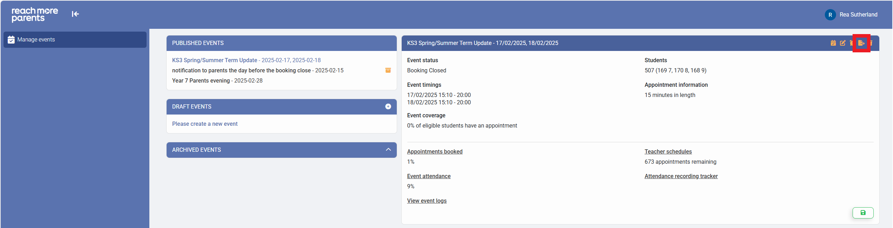893x228 pixels.
Task: Click the green save button
Action: [x=863, y=213]
